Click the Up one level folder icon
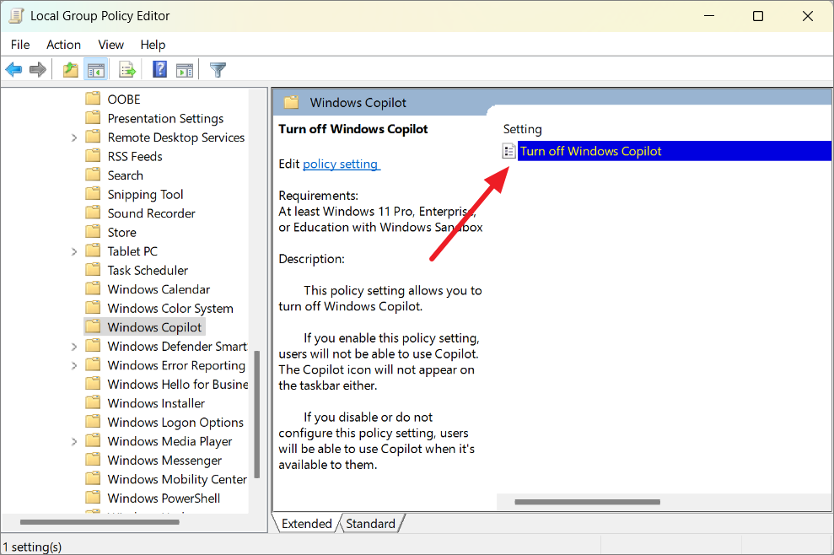This screenshot has height=555, width=834. pos(70,69)
